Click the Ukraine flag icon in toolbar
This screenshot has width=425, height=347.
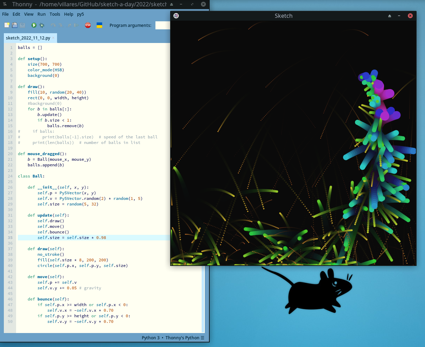click(x=99, y=25)
